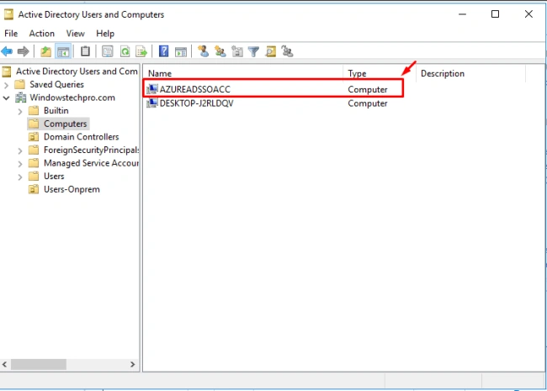Expand the Builtin container
Image resolution: width=547 pixels, height=391 pixels.
(x=20, y=111)
